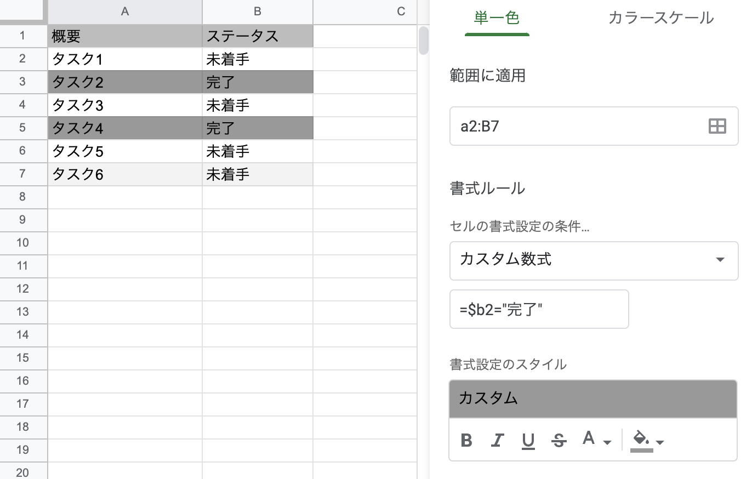752x479 pixels.
Task: Switch to the カラースケール tab
Action: pyautogui.click(x=661, y=18)
